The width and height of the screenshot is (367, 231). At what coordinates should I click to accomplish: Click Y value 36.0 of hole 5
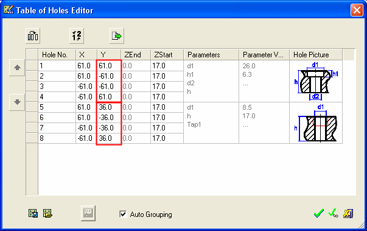tap(109, 107)
